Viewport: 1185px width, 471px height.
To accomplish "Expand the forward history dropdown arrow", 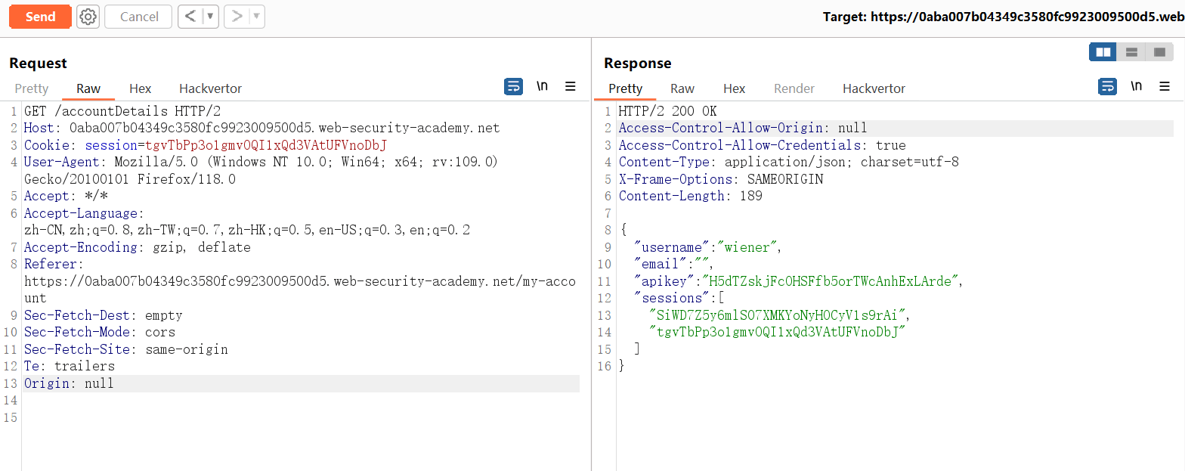I will [x=256, y=17].
